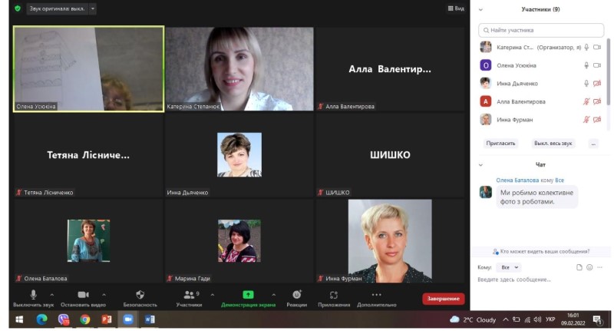The height and width of the screenshot is (331, 614).
Task: Open the Безопасность shield icon
Action: pyautogui.click(x=140, y=295)
